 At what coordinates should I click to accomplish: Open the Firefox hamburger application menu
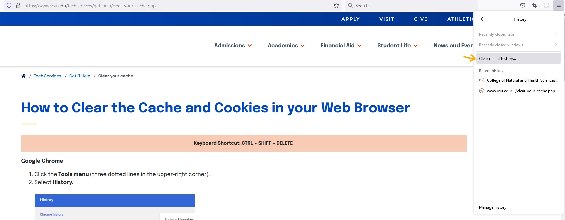pyautogui.click(x=559, y=5)
